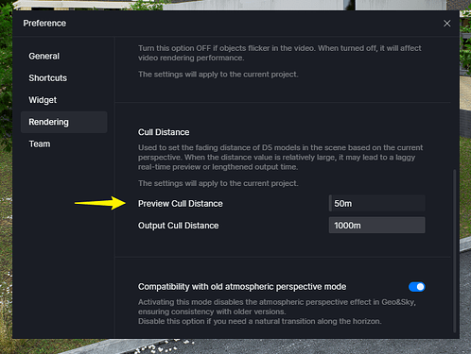Click the Output Cull Distance 1000m field
The width and height of the screenshot is (471, 354).
pyautogui.click(x=376, y=226)
